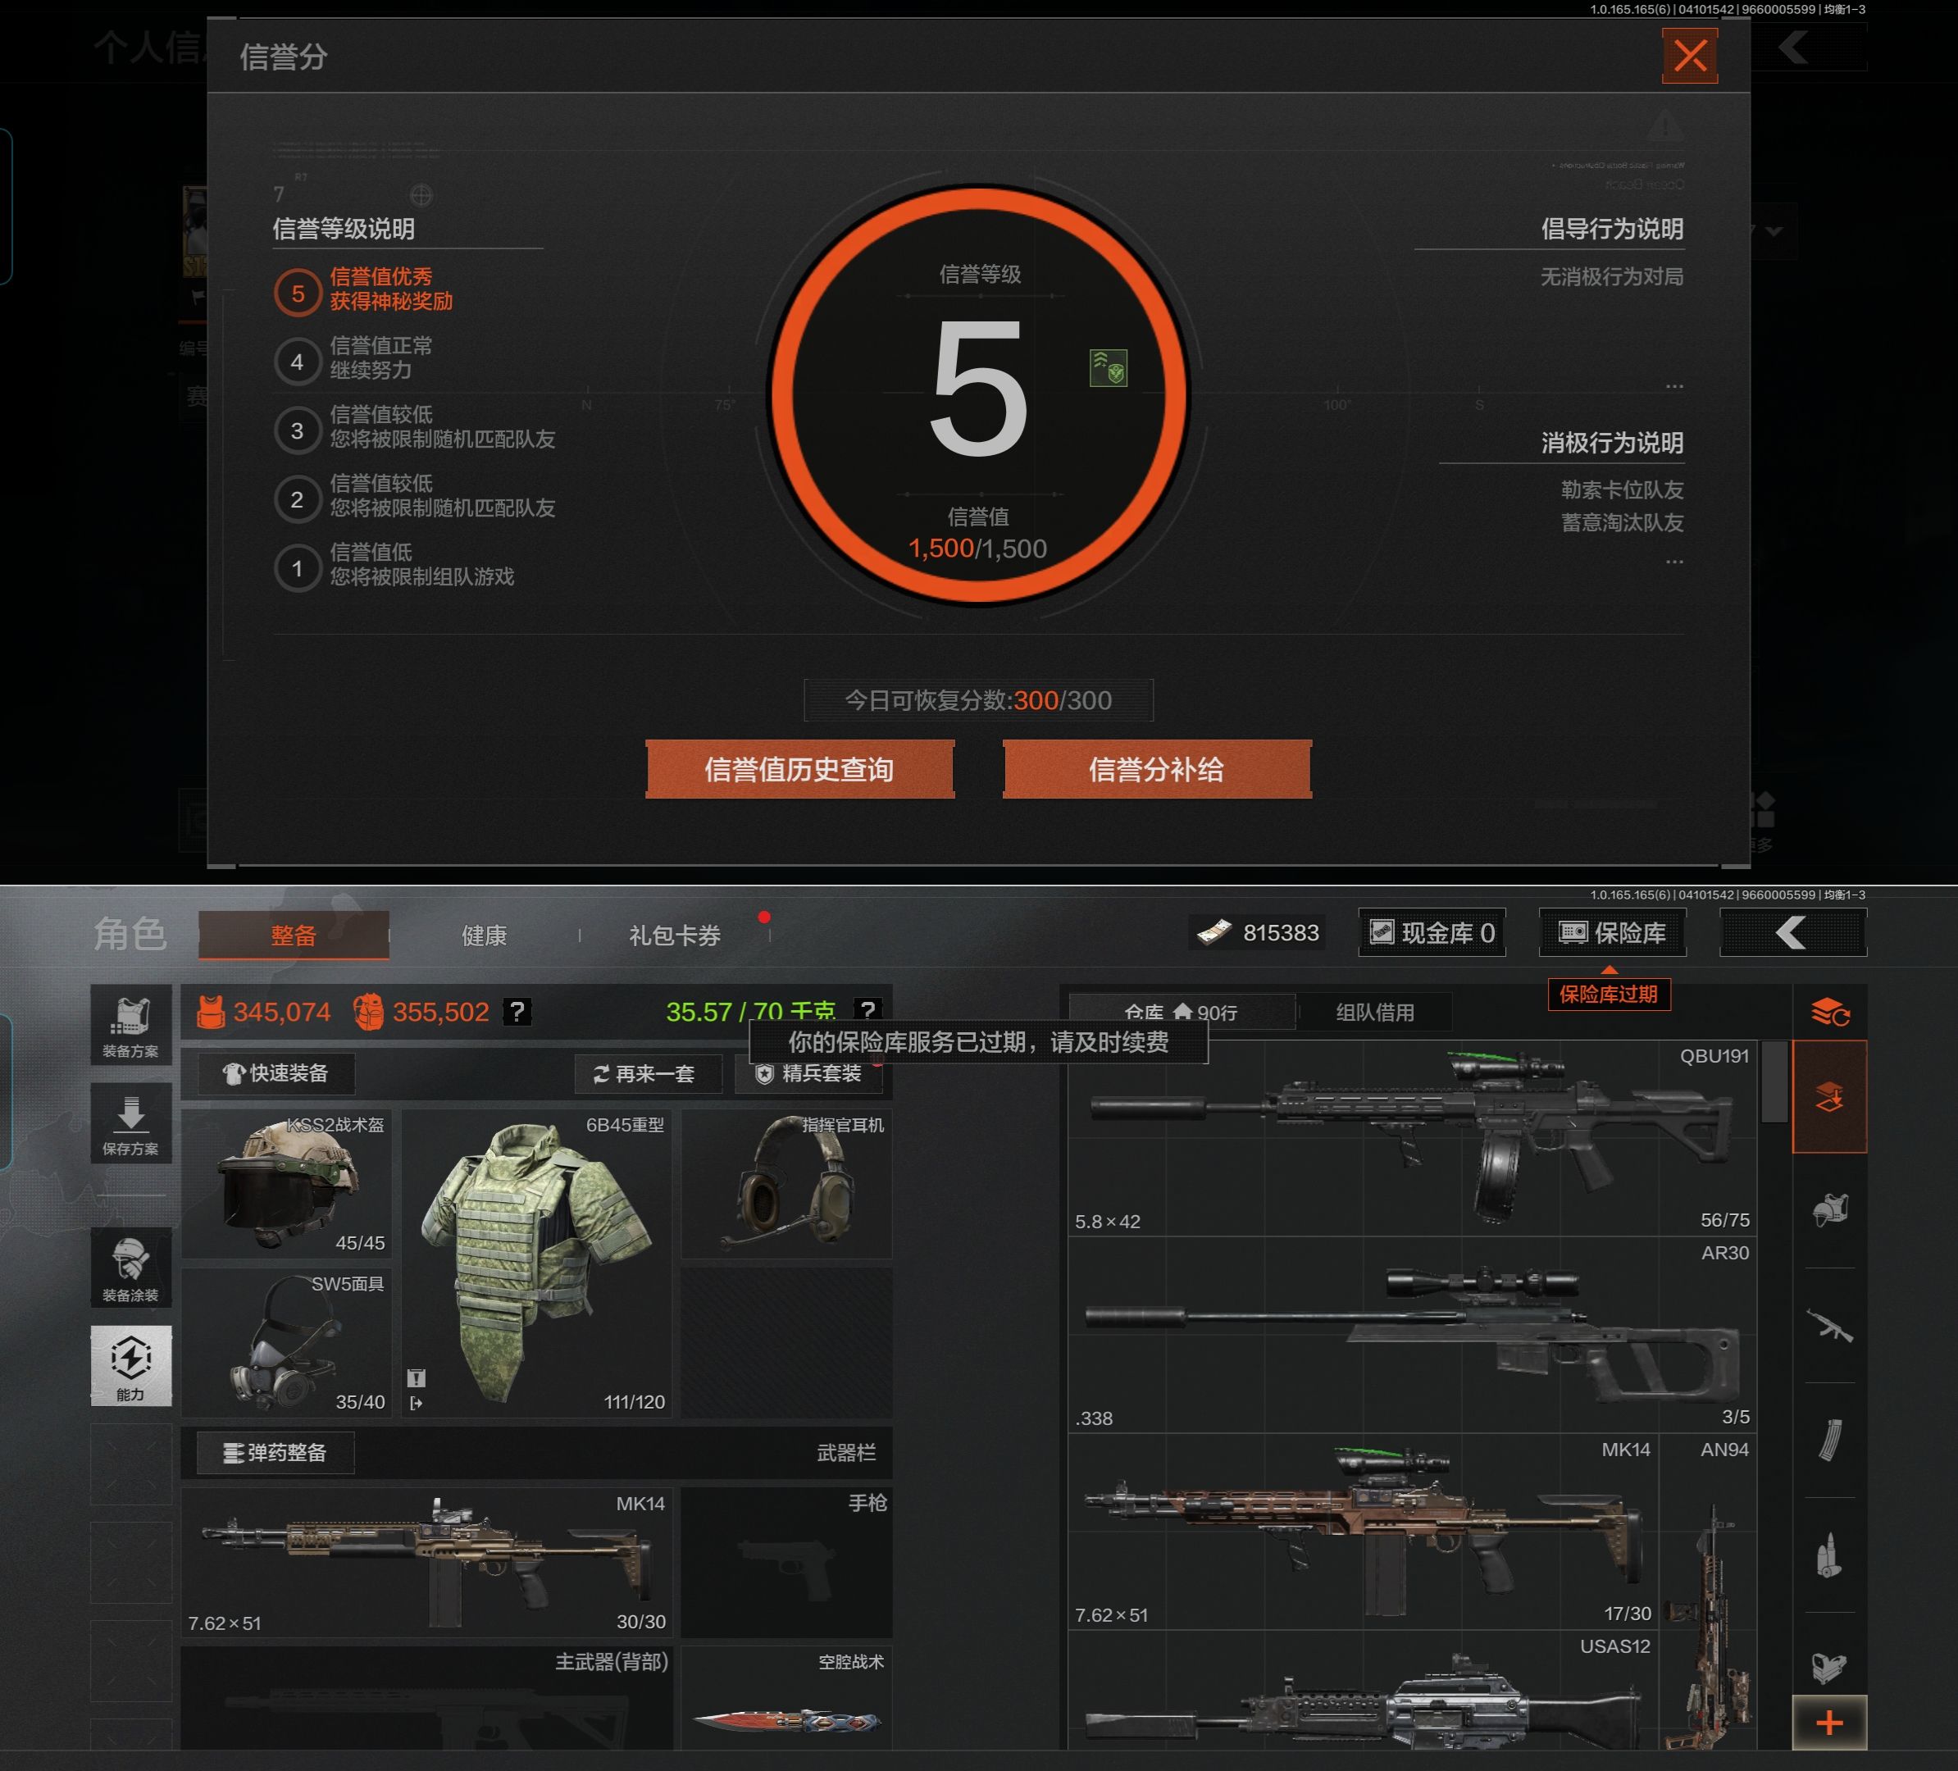Click 信誉值历史查询 button
Image resolution: width=1958 pixels, height=1771 pixels.
click(x=799, y=770)
